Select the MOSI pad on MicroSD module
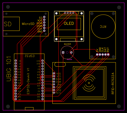The width and height of the screenshot is (127, 113). pyautogui.click(x=44, y=22)
